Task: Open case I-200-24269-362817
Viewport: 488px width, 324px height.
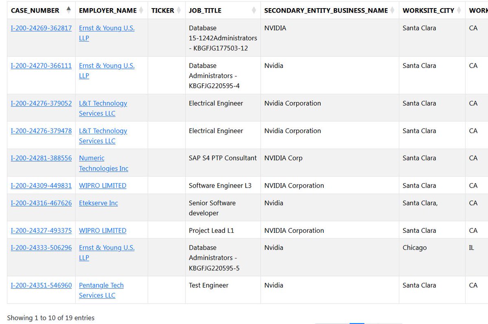Action: (x=41, y=28)
